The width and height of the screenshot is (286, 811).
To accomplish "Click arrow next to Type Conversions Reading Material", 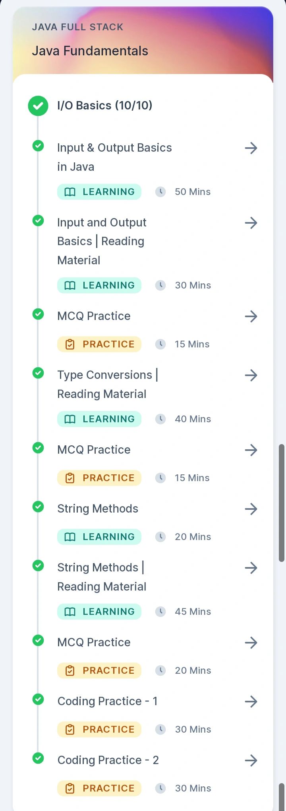I will [x=251, y=375].
